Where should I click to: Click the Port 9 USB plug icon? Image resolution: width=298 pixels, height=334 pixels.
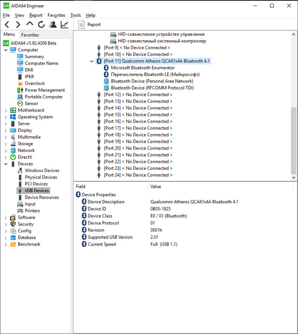(99, 48)
